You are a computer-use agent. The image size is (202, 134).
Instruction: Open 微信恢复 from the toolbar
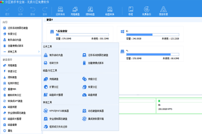coord(163,11)
